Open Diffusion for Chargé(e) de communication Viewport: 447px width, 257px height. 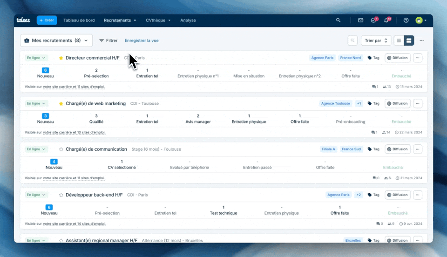pyautogui.click(x=398, y=149)
